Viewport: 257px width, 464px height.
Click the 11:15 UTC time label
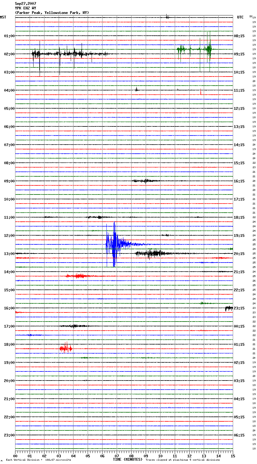click(x=239, y=90)
